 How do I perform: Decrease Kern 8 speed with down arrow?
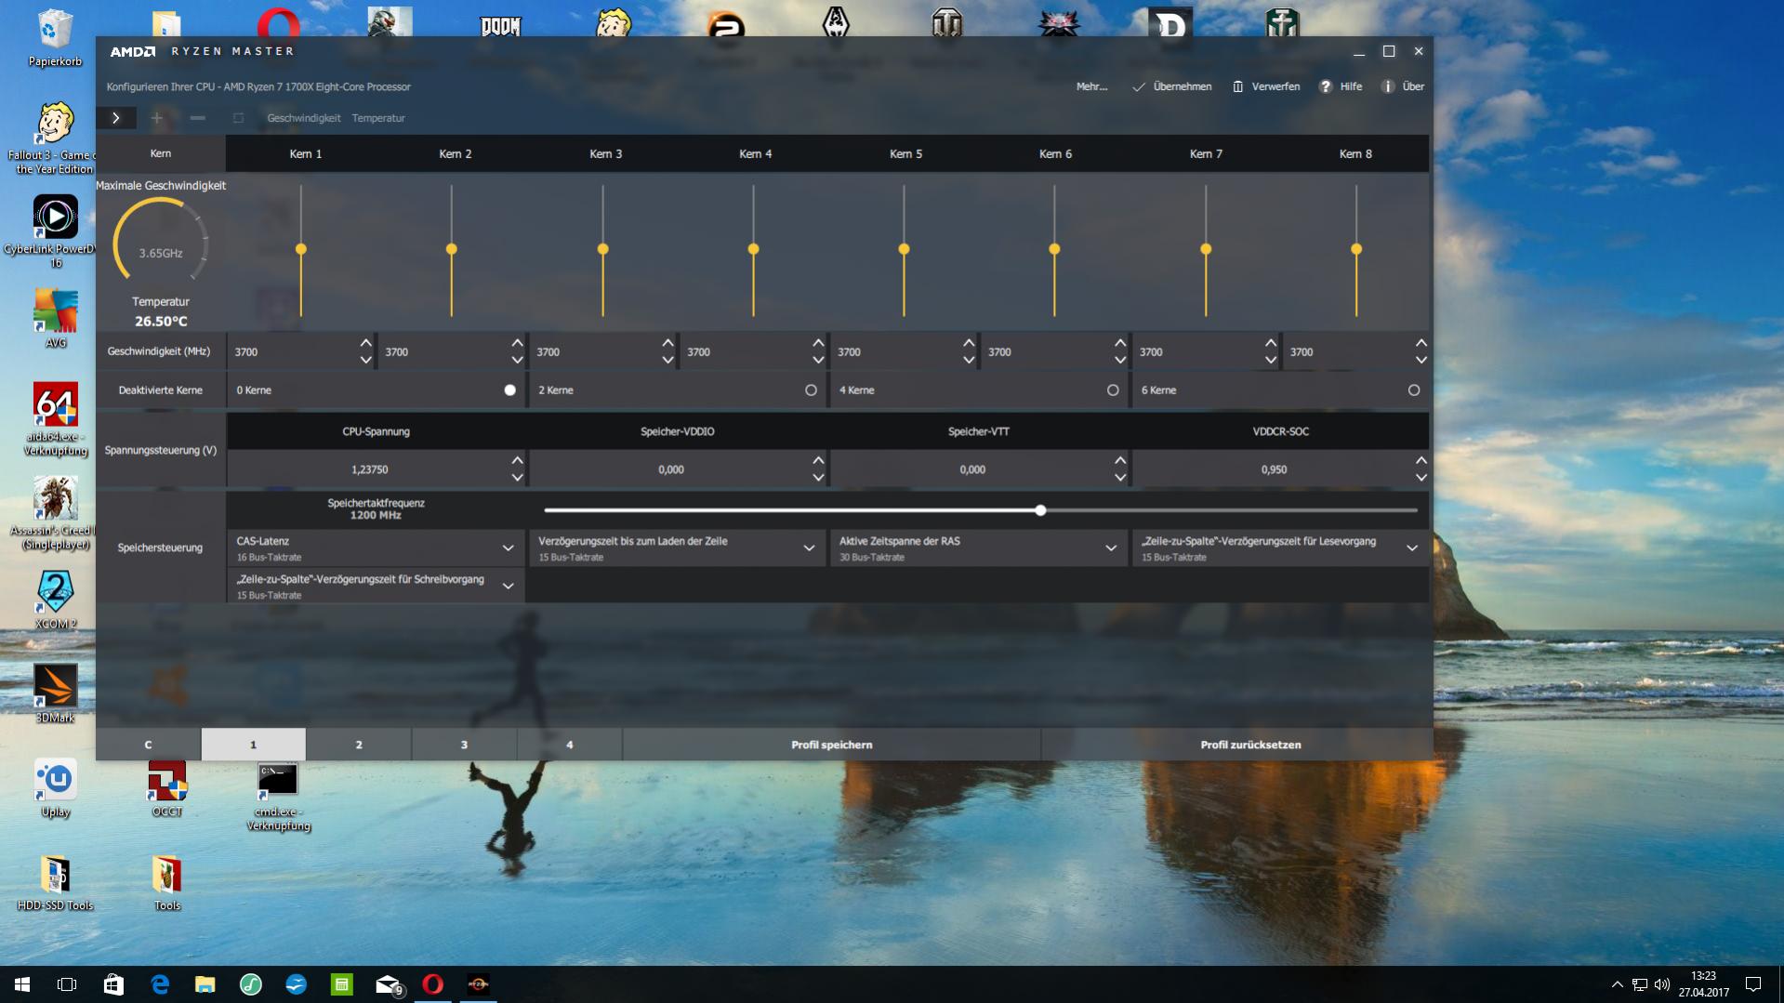1421,360
